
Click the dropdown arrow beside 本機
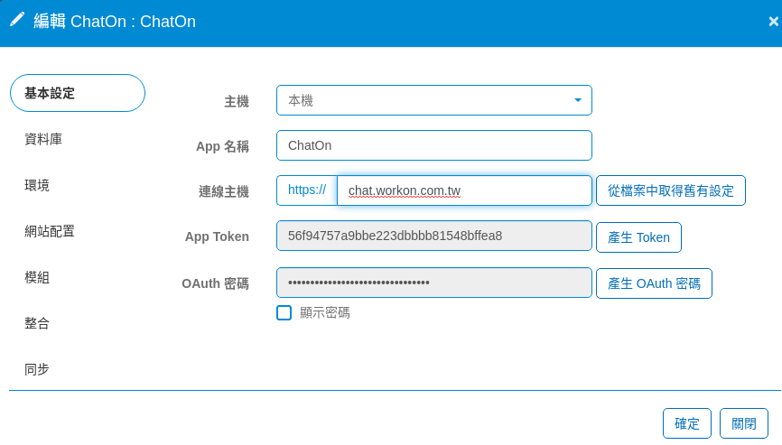577,100
